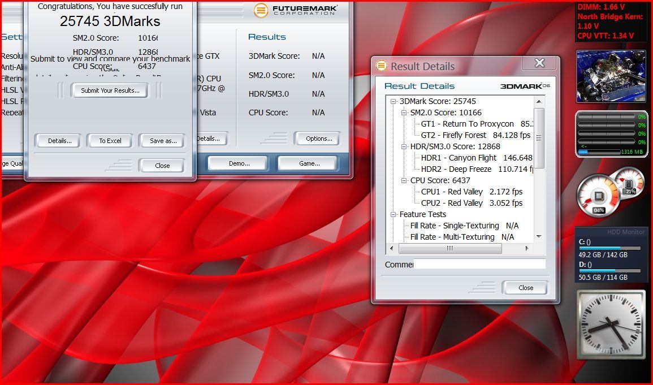Collapse the HDR/SM3.0 Score node
Viewport: 653px width, 385px height.
point(404,146)
